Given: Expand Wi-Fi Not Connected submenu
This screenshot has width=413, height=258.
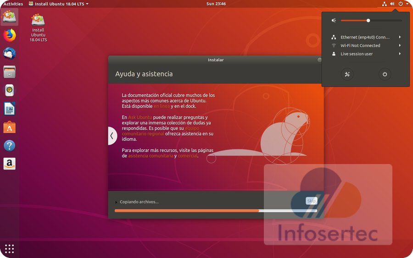Looking at the screenshot, I should coord(365,45).
